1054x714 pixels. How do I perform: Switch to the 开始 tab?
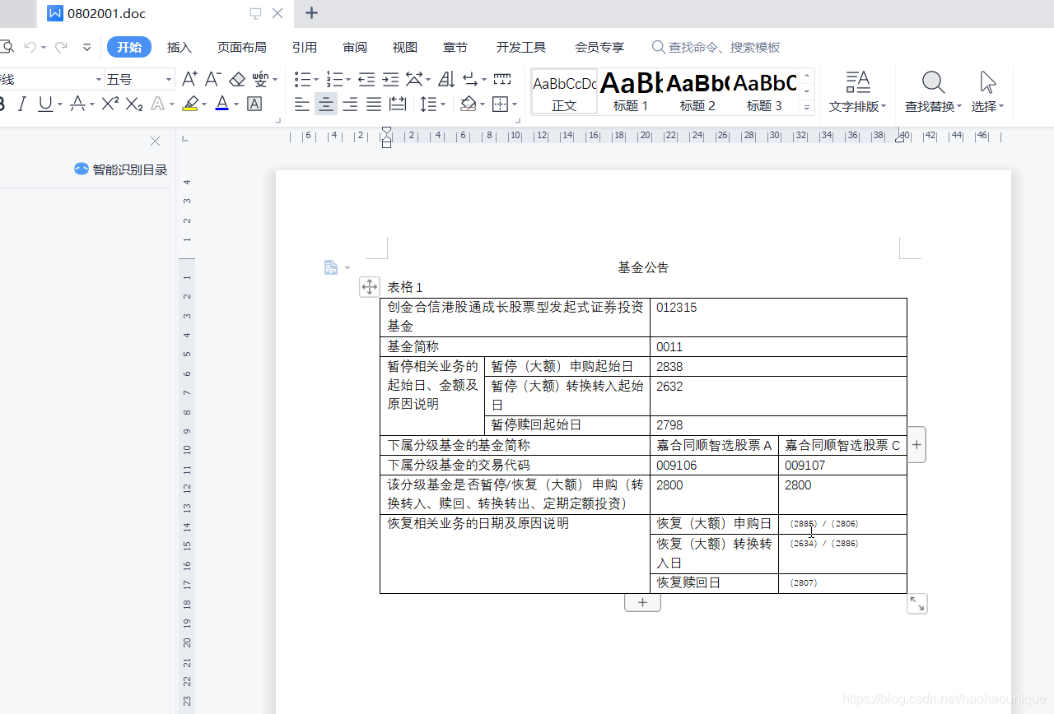click(129, 47)
